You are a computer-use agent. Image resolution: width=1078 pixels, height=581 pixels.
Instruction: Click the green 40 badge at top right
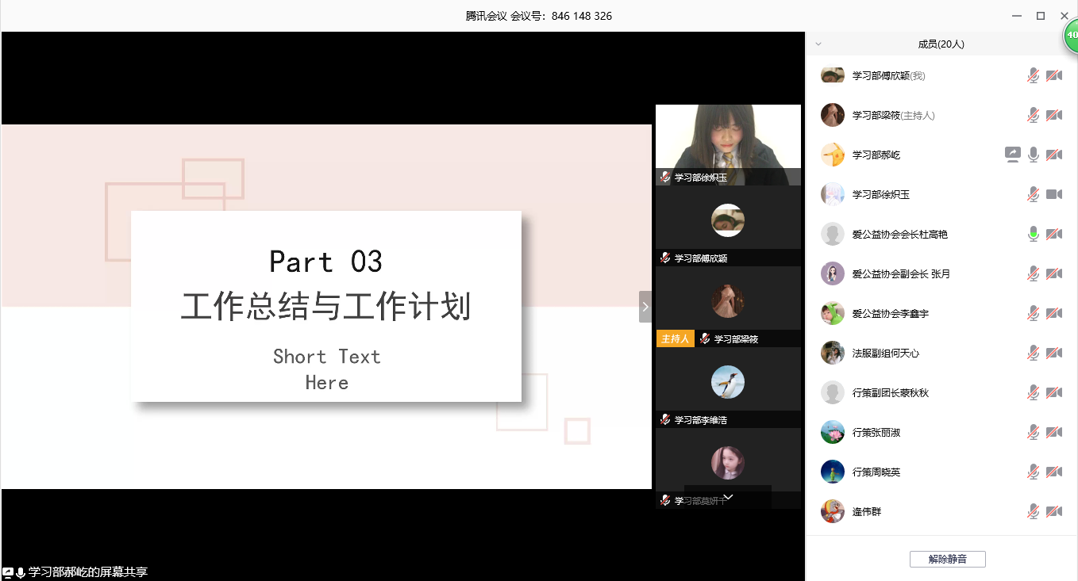tap(1071, 36)
